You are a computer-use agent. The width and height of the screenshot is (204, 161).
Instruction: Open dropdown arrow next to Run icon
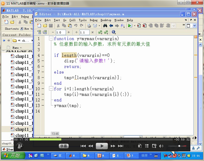tap(135, 26)
